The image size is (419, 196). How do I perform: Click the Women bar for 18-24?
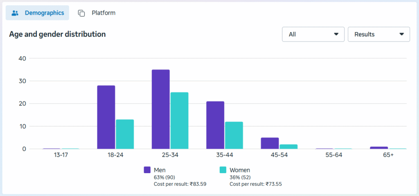pos(125,134)
